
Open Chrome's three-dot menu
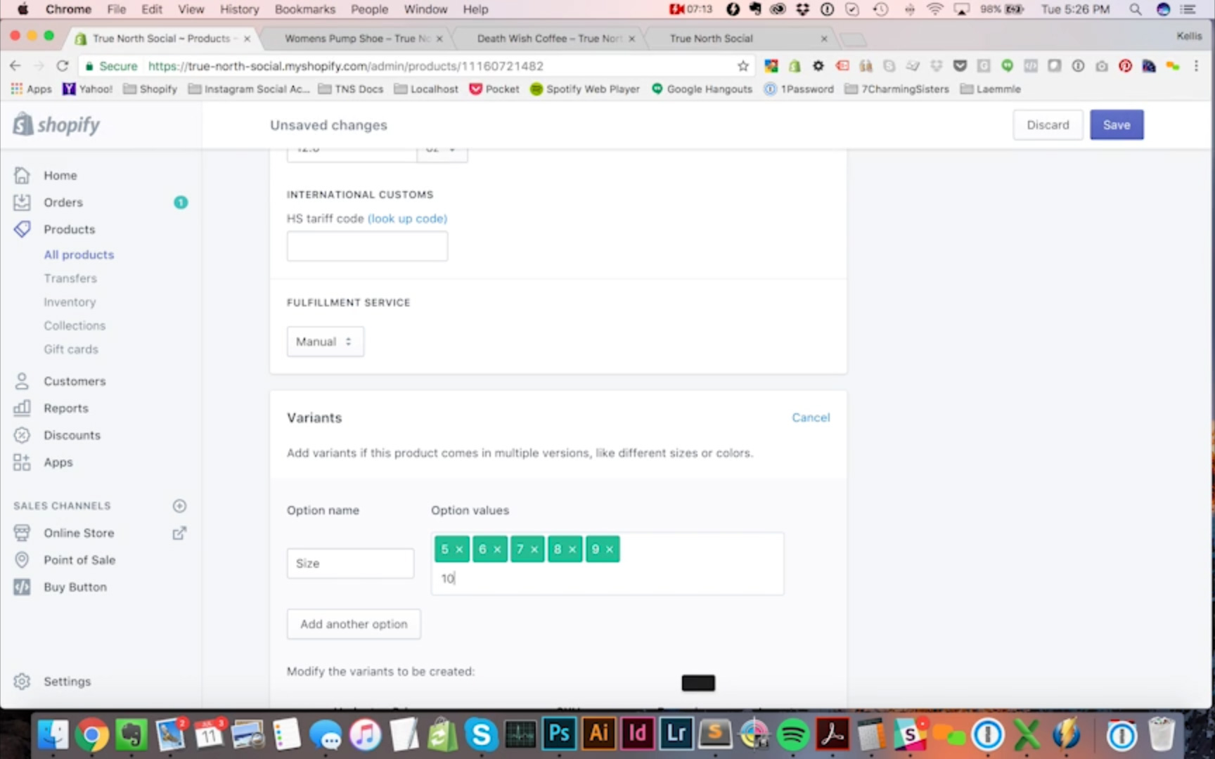click(1196, 66)
